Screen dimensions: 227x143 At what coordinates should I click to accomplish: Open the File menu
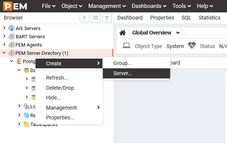(49, 6)
